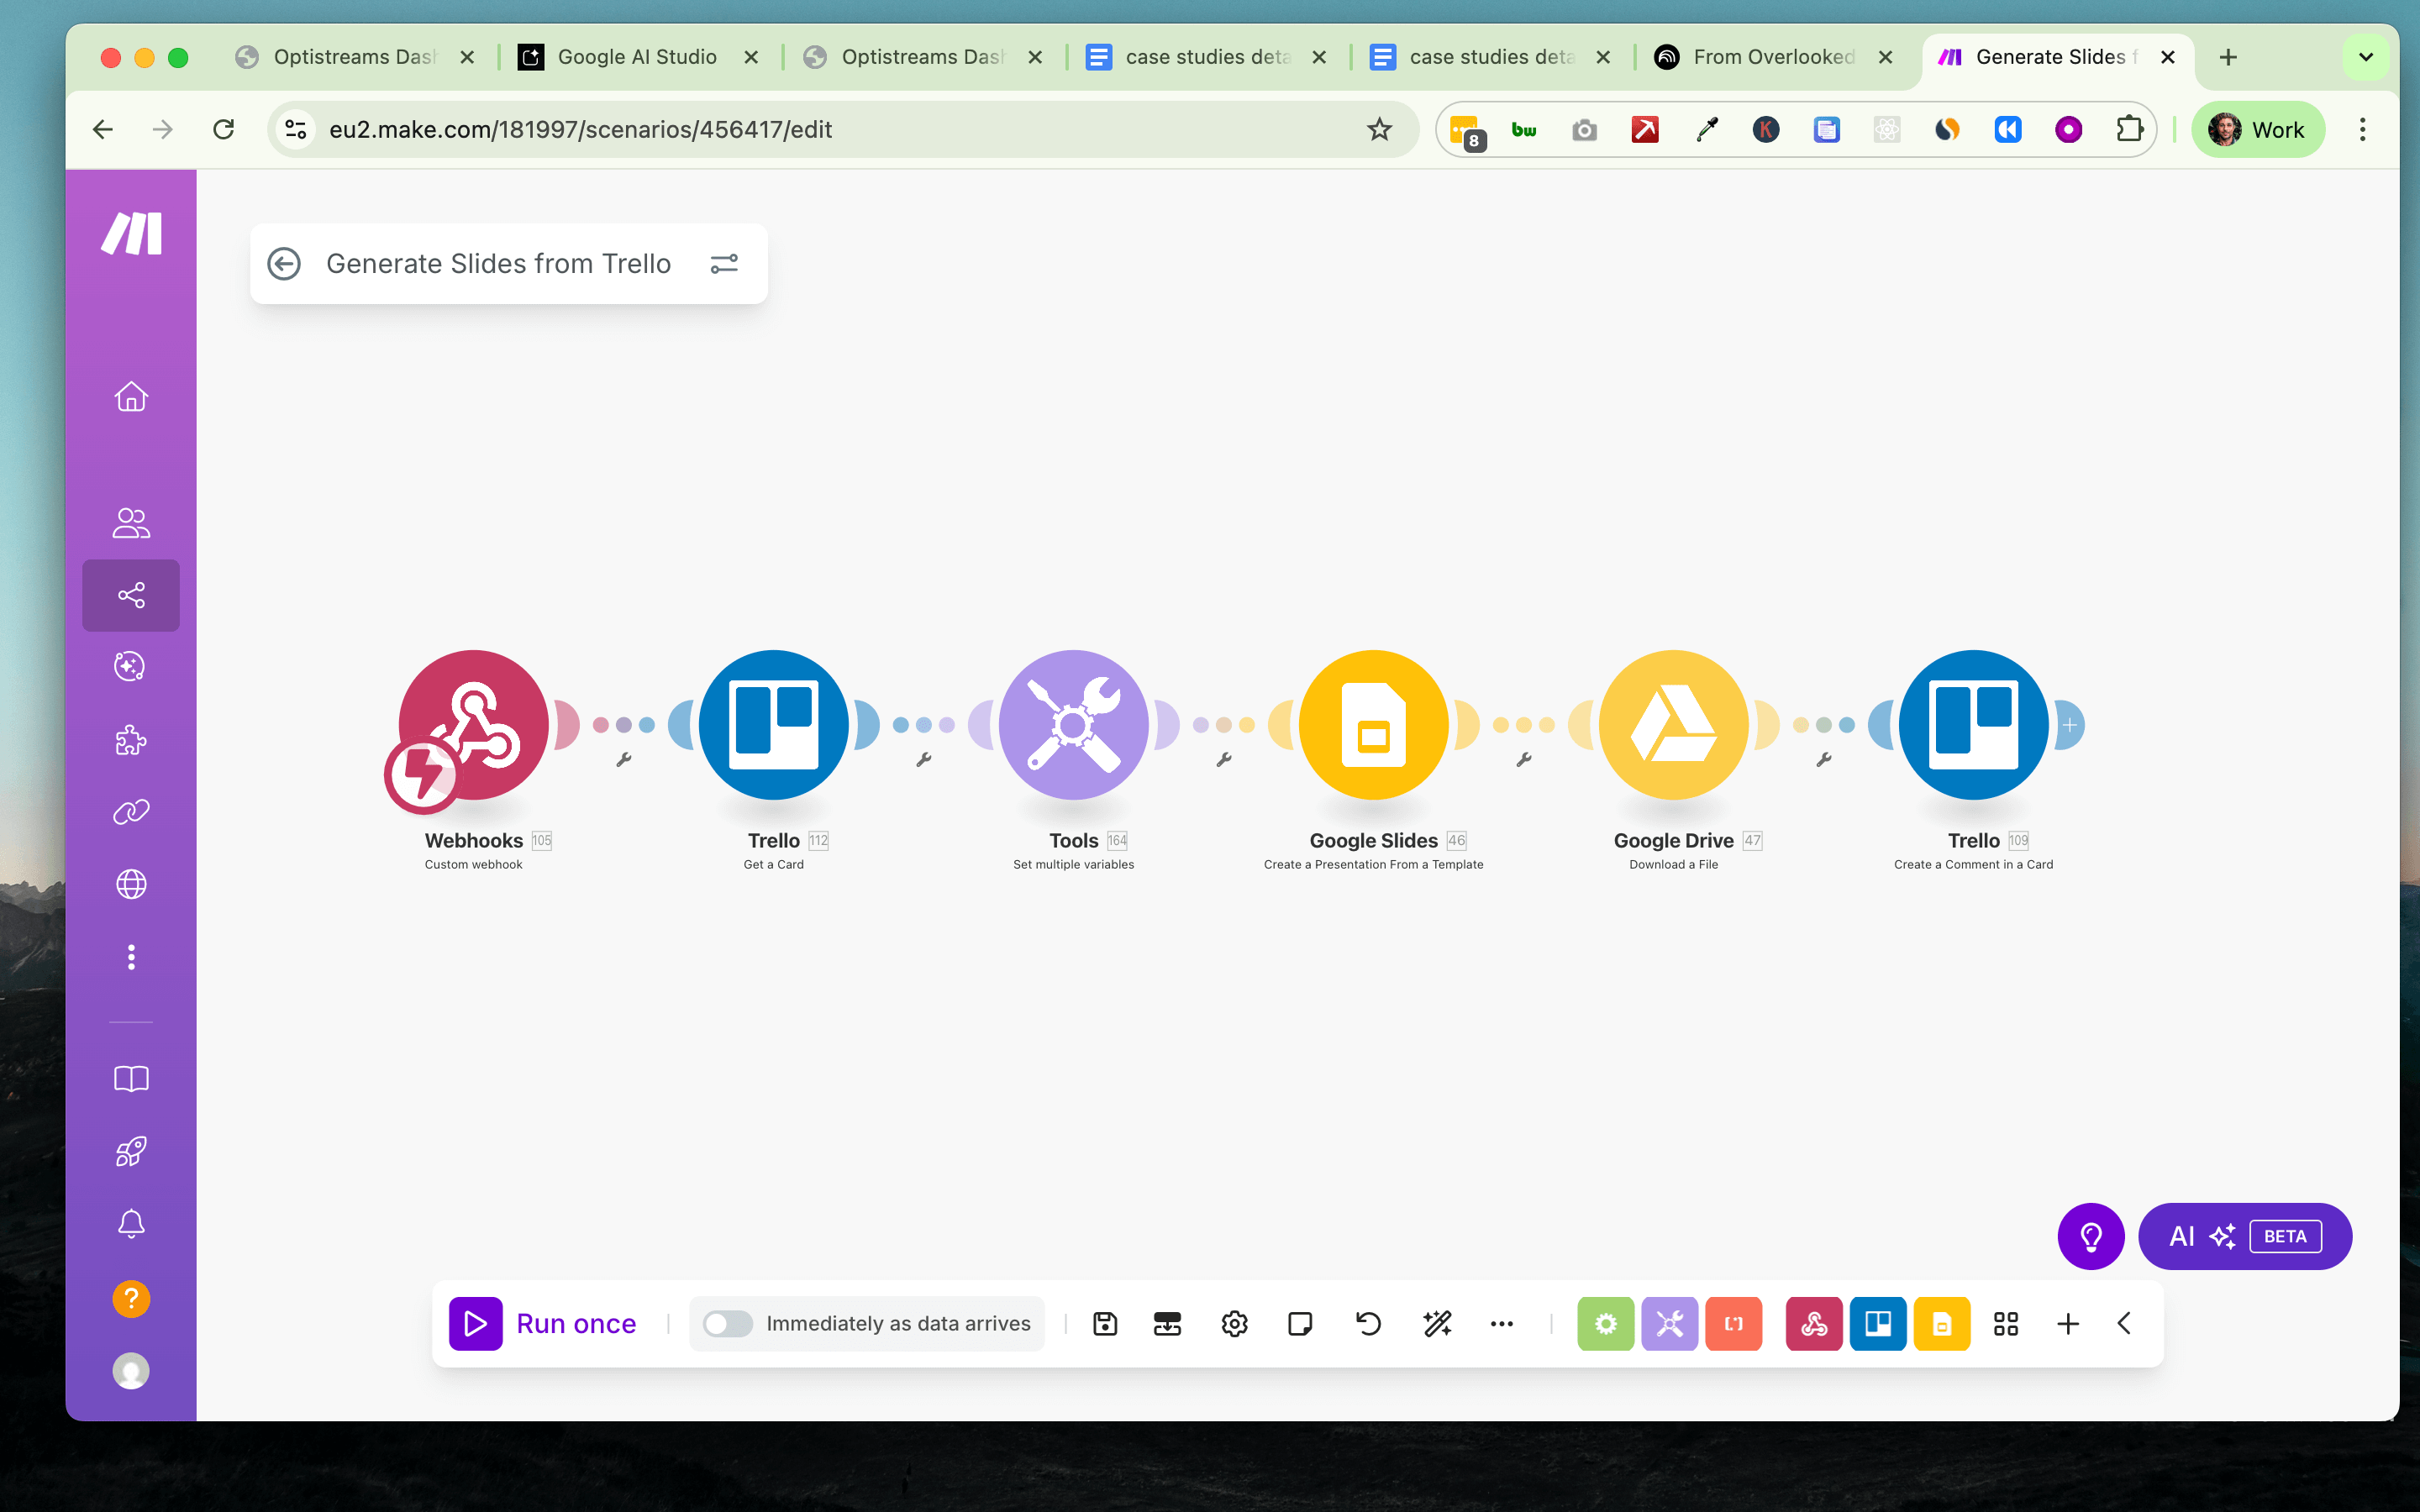Open the rocket What's new icon
The width and height of the screenshot is (2420, 1512).
tap(131, 1151)
